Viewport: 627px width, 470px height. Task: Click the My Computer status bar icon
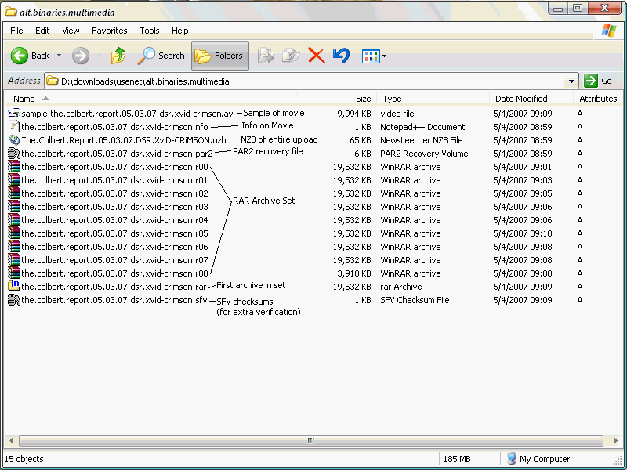coord(511,459)
